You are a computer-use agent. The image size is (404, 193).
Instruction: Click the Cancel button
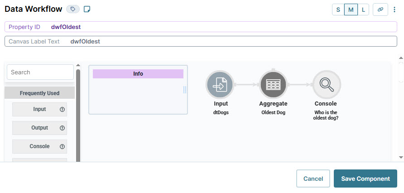(313, 179)
